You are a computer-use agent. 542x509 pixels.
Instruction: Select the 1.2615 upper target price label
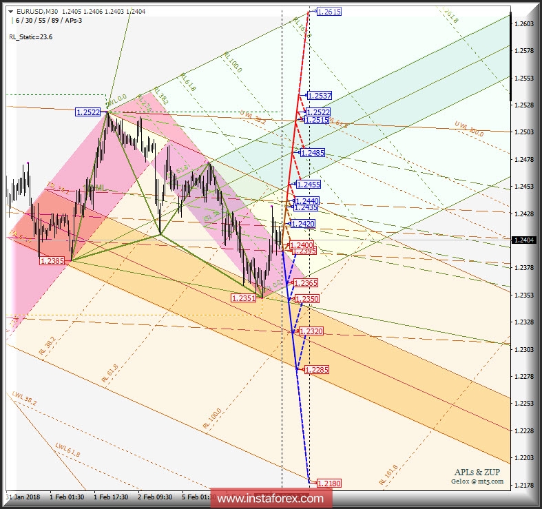coord(329,12)
